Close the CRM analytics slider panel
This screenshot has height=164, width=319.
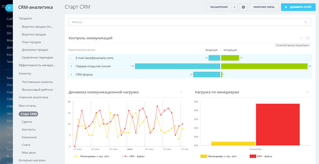point(9,8)
